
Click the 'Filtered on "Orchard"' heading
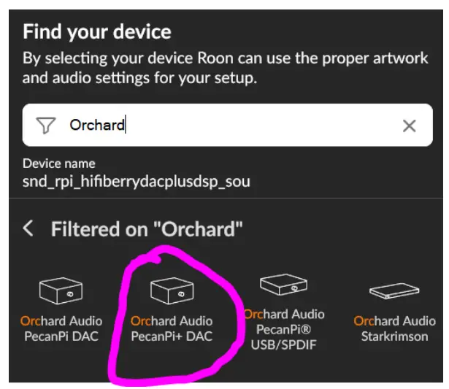[146, 229]
